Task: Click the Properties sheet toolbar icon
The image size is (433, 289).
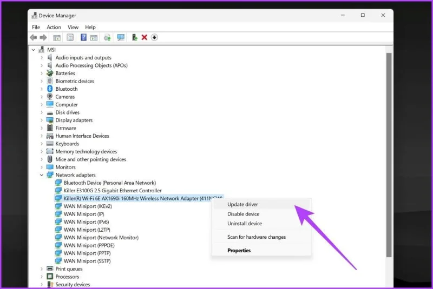Action: (70, 37)
